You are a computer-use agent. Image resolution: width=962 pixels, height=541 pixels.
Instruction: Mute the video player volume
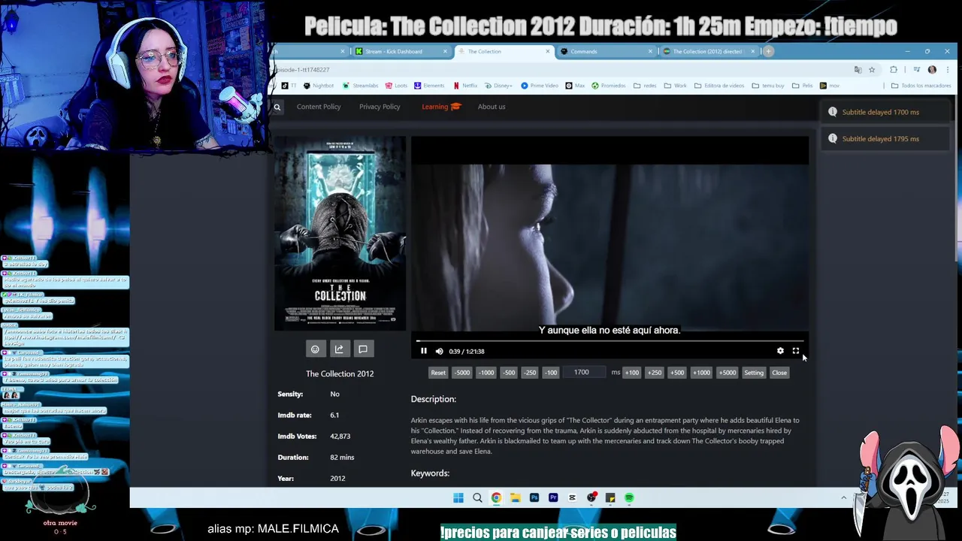(440, 351)
